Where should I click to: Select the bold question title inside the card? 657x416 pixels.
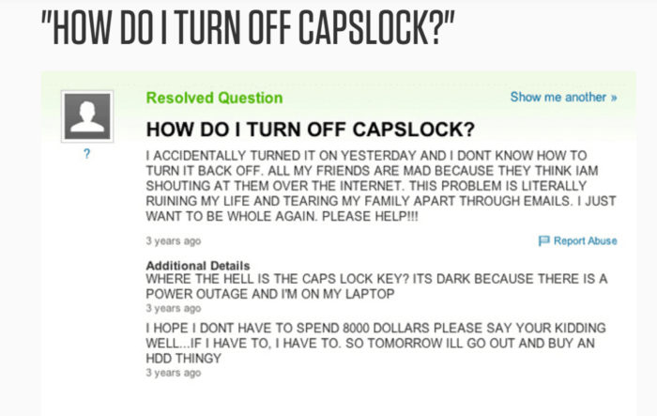pyautogui.click(x=310, y=129)
